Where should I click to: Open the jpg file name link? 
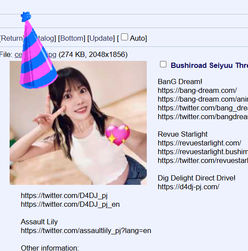(x=35, y=55)
